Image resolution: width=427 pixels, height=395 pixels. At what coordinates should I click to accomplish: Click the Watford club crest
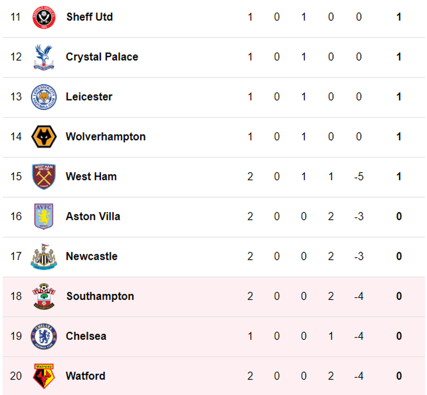(44, 376)
